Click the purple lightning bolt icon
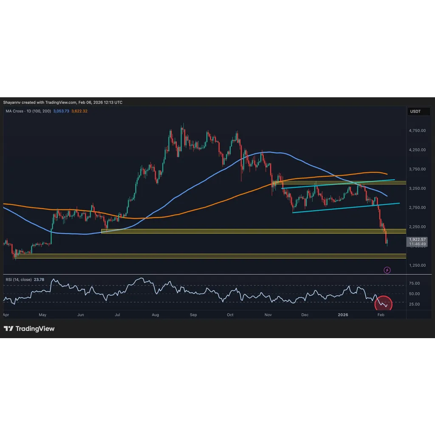 (x=387, y=270)
